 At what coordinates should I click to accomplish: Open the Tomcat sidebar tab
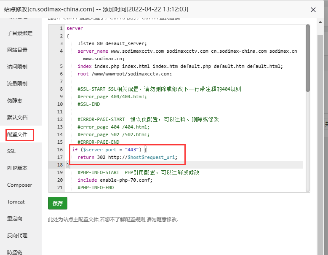pyautogui.click(x=16, y=201)
